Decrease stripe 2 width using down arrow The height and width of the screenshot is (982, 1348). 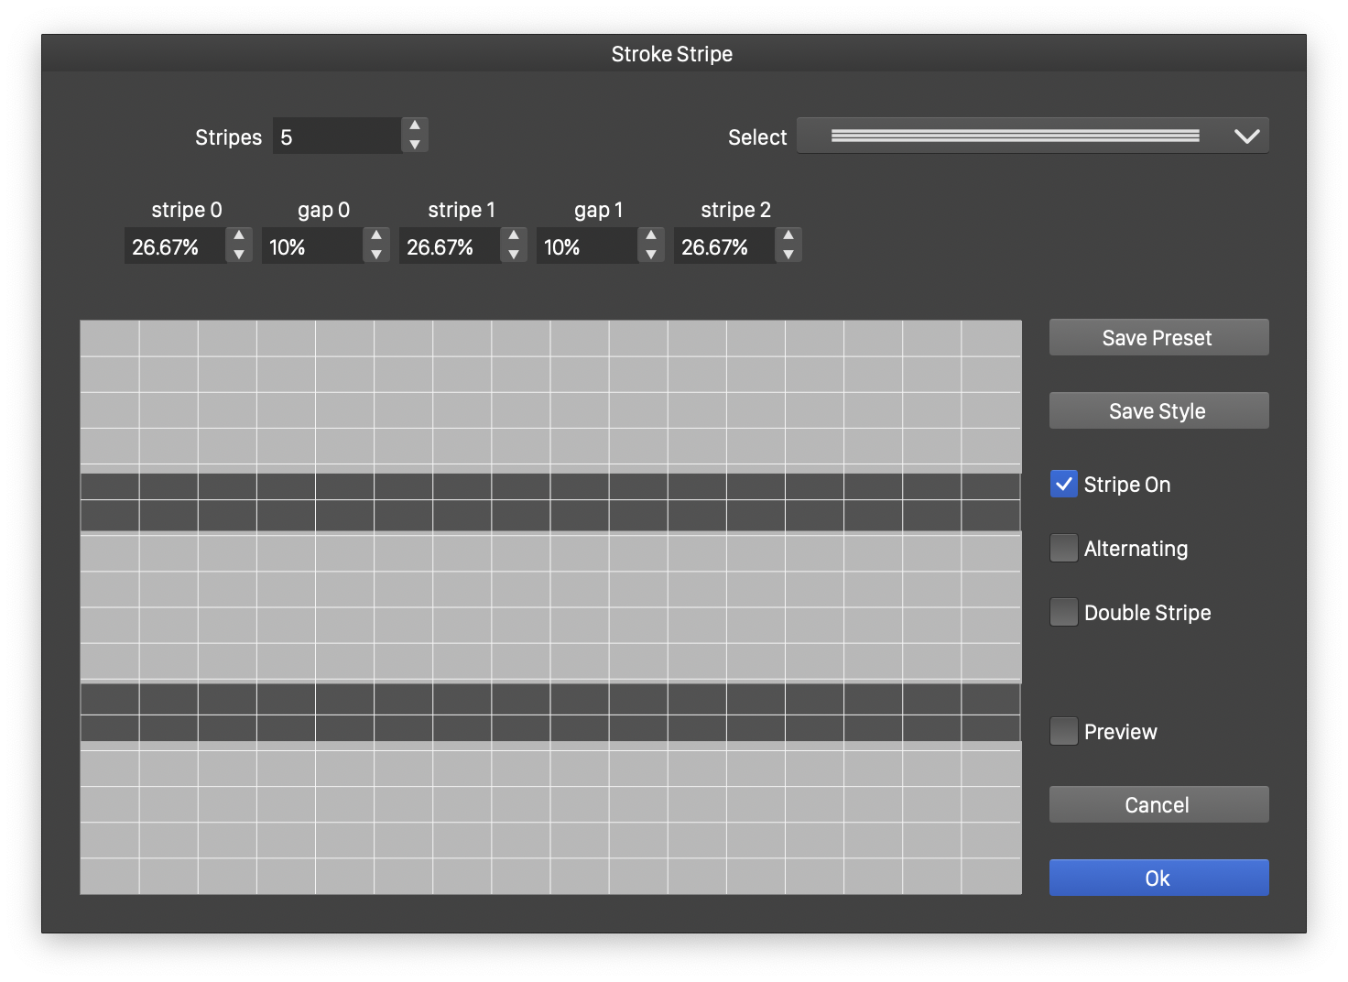788,255
